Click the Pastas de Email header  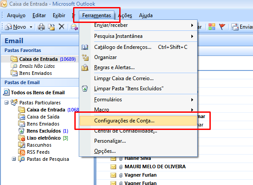point(40,82)
